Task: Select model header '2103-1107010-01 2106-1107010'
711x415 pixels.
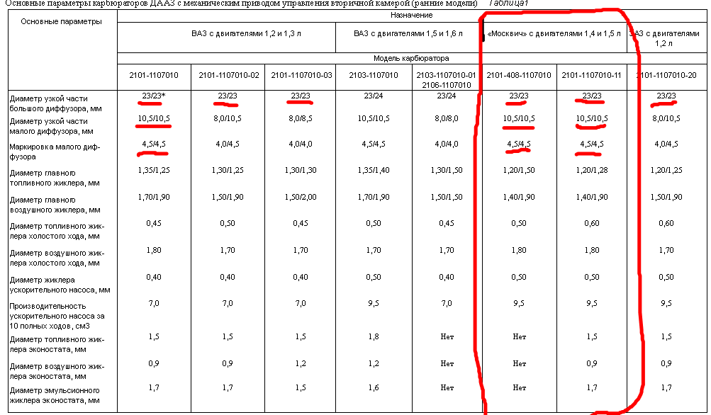Action: 446,80
